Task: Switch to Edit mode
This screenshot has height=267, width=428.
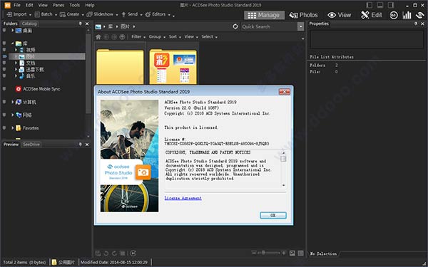Action: pos(371,15)
